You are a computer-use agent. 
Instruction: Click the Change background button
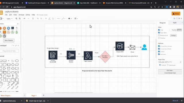click(x=173, y=35)
